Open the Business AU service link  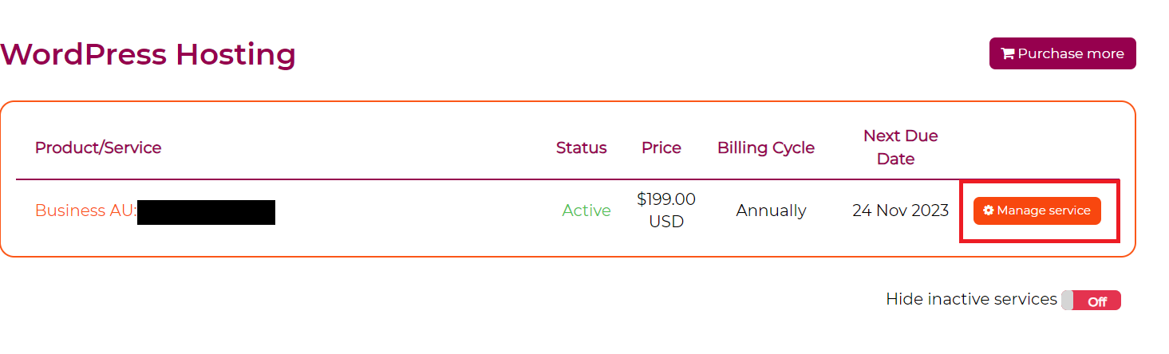[86, 210]
